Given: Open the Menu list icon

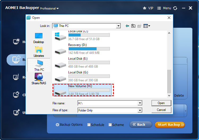Looking at the screenshot, I should (x=159, y=8).
